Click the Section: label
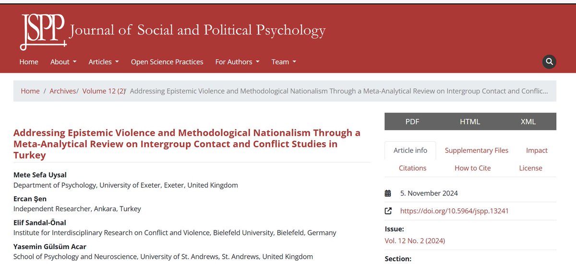 398,259
